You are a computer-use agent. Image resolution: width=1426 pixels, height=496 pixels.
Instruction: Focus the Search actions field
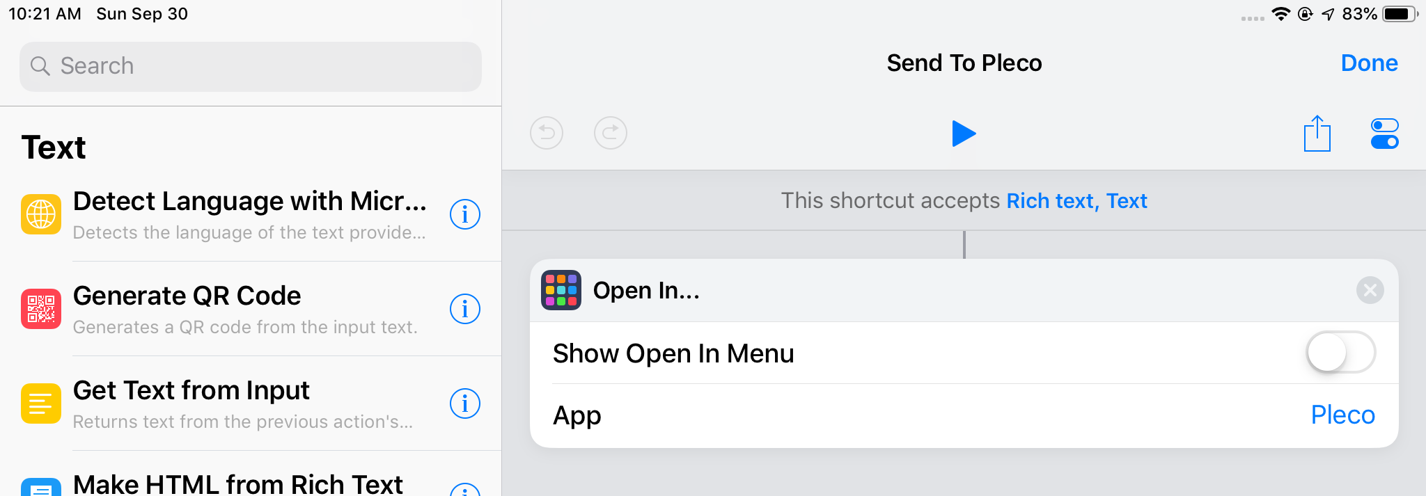[x=251, y=66]
